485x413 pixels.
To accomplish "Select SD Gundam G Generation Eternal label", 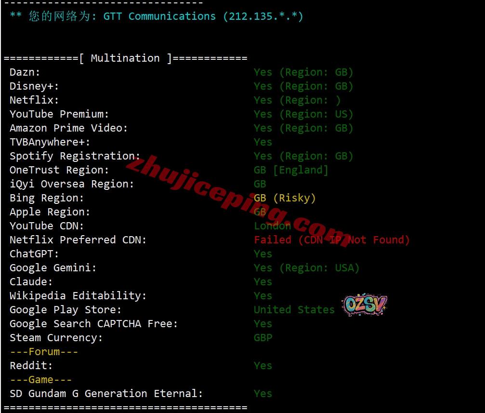I will [x=106, y=394].
